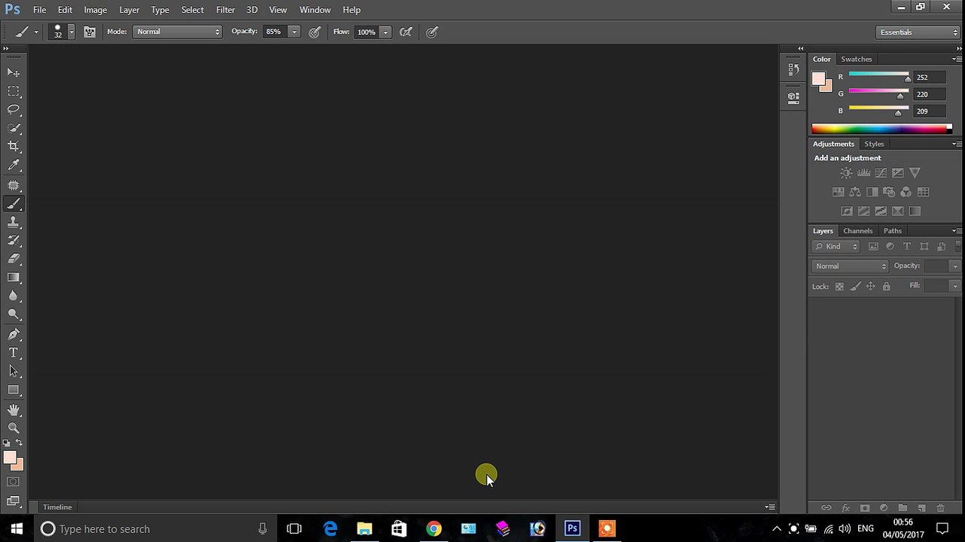Toggle lock transparent pixels
The image size is (965, 542).
tap(839, 287)
